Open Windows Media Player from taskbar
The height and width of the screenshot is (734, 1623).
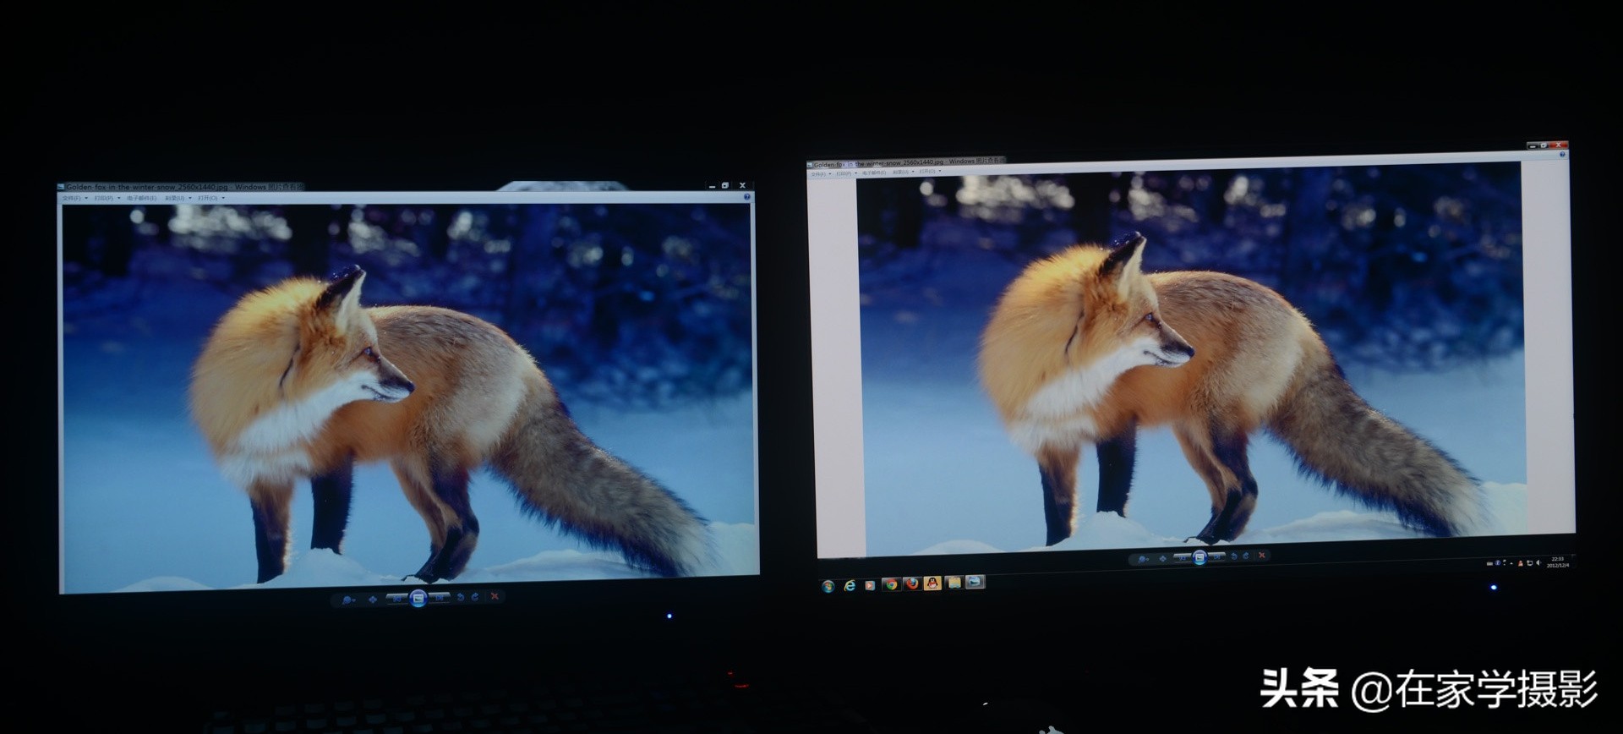pos(870,585)
